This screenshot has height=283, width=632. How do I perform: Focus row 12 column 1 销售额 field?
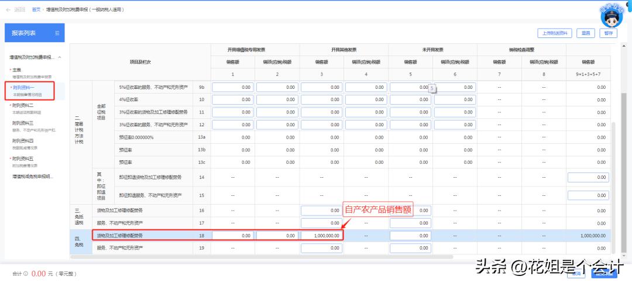pos(232,125)
